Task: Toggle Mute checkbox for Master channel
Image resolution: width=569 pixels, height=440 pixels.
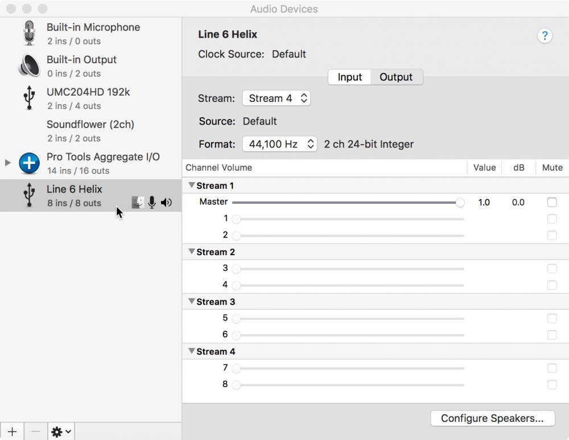Action: click(551, 202)
